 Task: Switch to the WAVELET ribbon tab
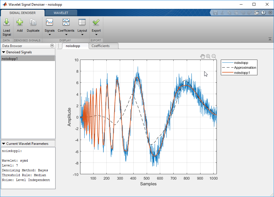61,13
